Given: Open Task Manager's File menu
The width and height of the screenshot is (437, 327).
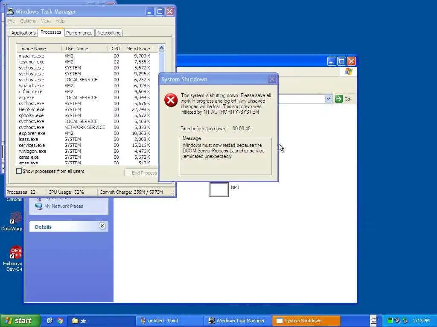Looking at the screenshot, I should point(12,21).
